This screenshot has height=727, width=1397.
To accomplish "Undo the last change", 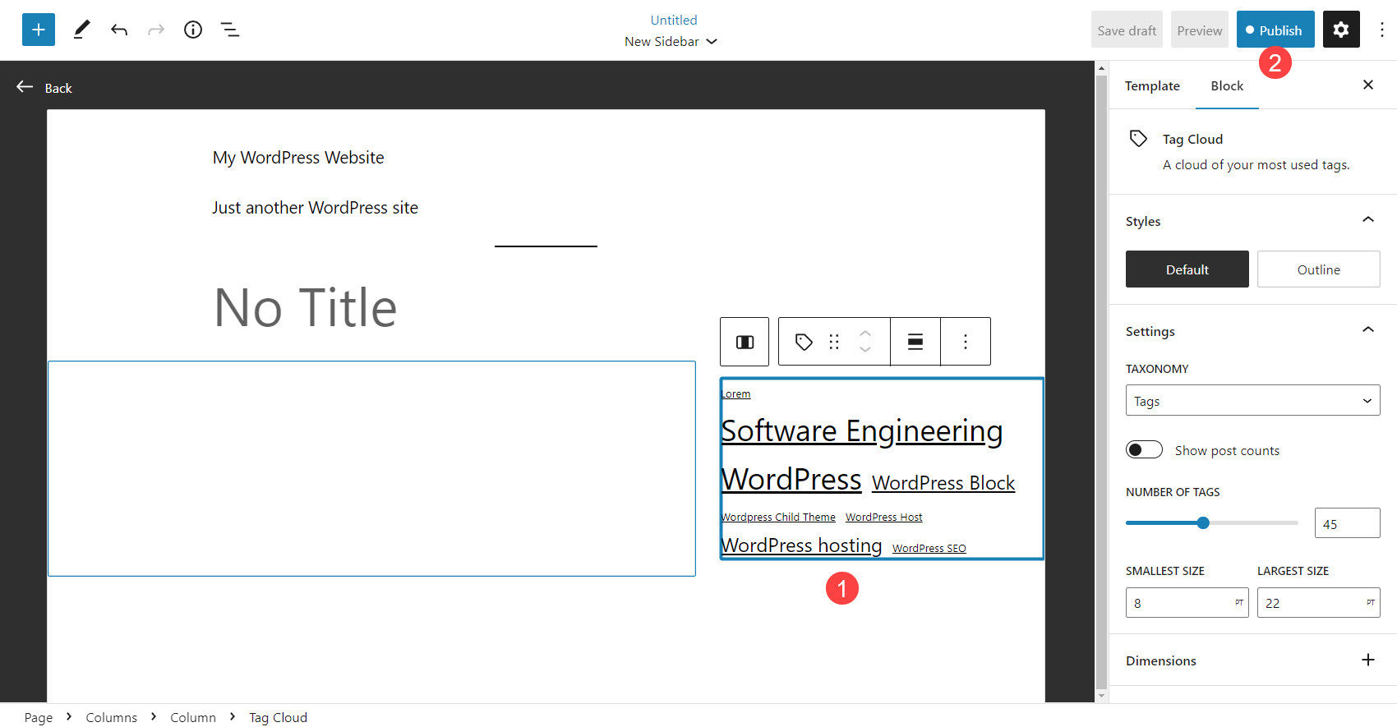I will (x=119, y=30).
